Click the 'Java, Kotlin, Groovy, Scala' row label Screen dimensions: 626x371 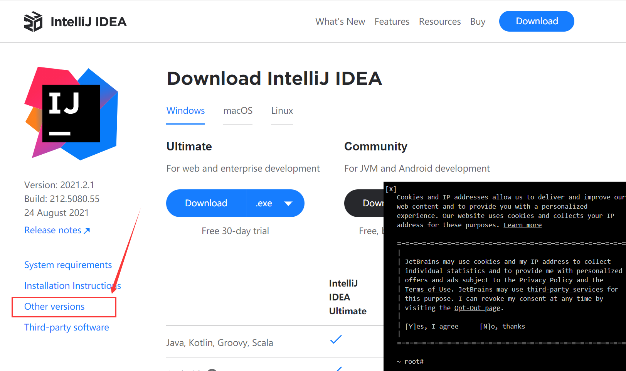click(220, 343)
